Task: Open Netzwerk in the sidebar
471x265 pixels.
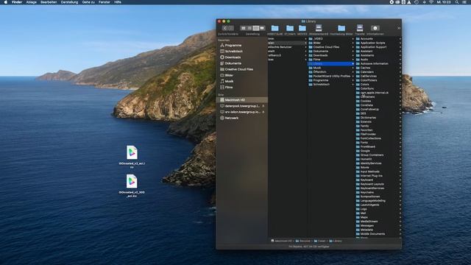Action: pyautogui.click(x=230, y=118)
